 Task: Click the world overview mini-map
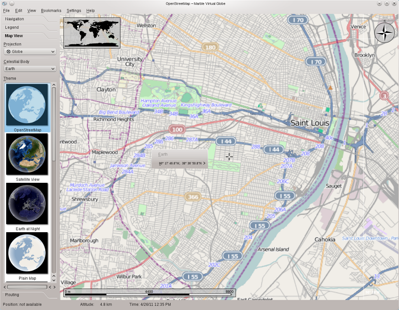[92, 33]
